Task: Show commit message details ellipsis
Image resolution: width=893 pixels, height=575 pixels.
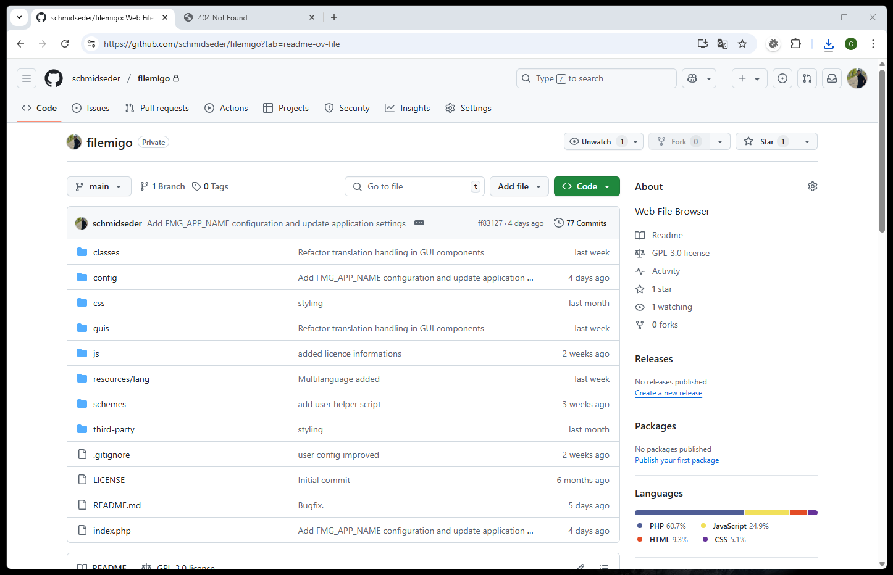Action: (x=419, y=223)
